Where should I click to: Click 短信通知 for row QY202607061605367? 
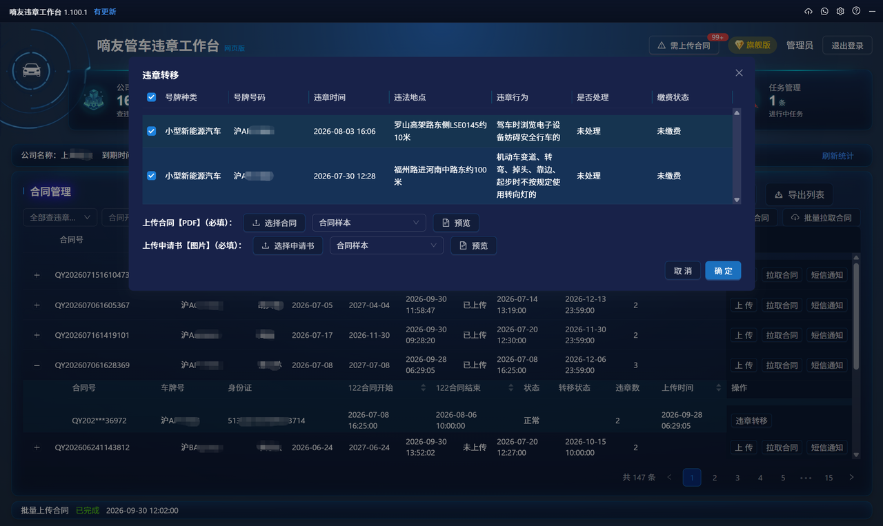[x=826, y=305]
